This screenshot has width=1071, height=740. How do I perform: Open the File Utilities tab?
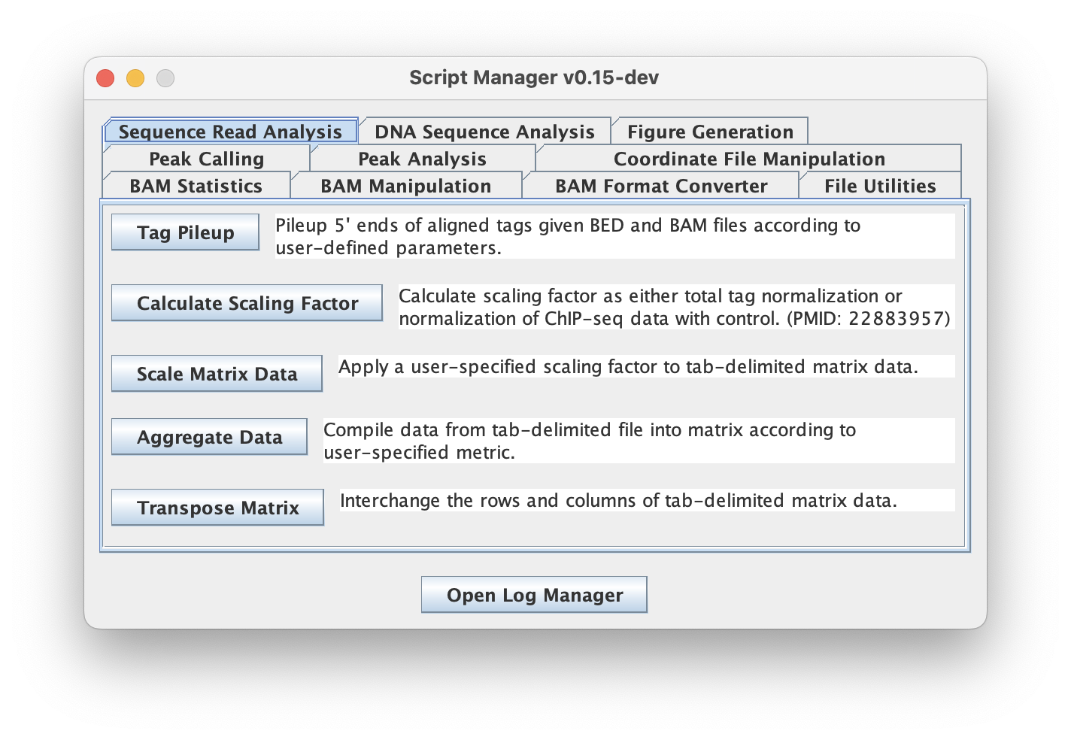pyautogui.click(x=880, y=186)
